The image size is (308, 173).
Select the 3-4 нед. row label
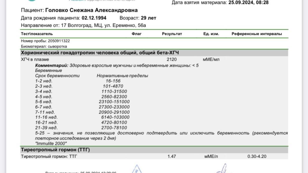pyautogui.click(x=44, y=91)
